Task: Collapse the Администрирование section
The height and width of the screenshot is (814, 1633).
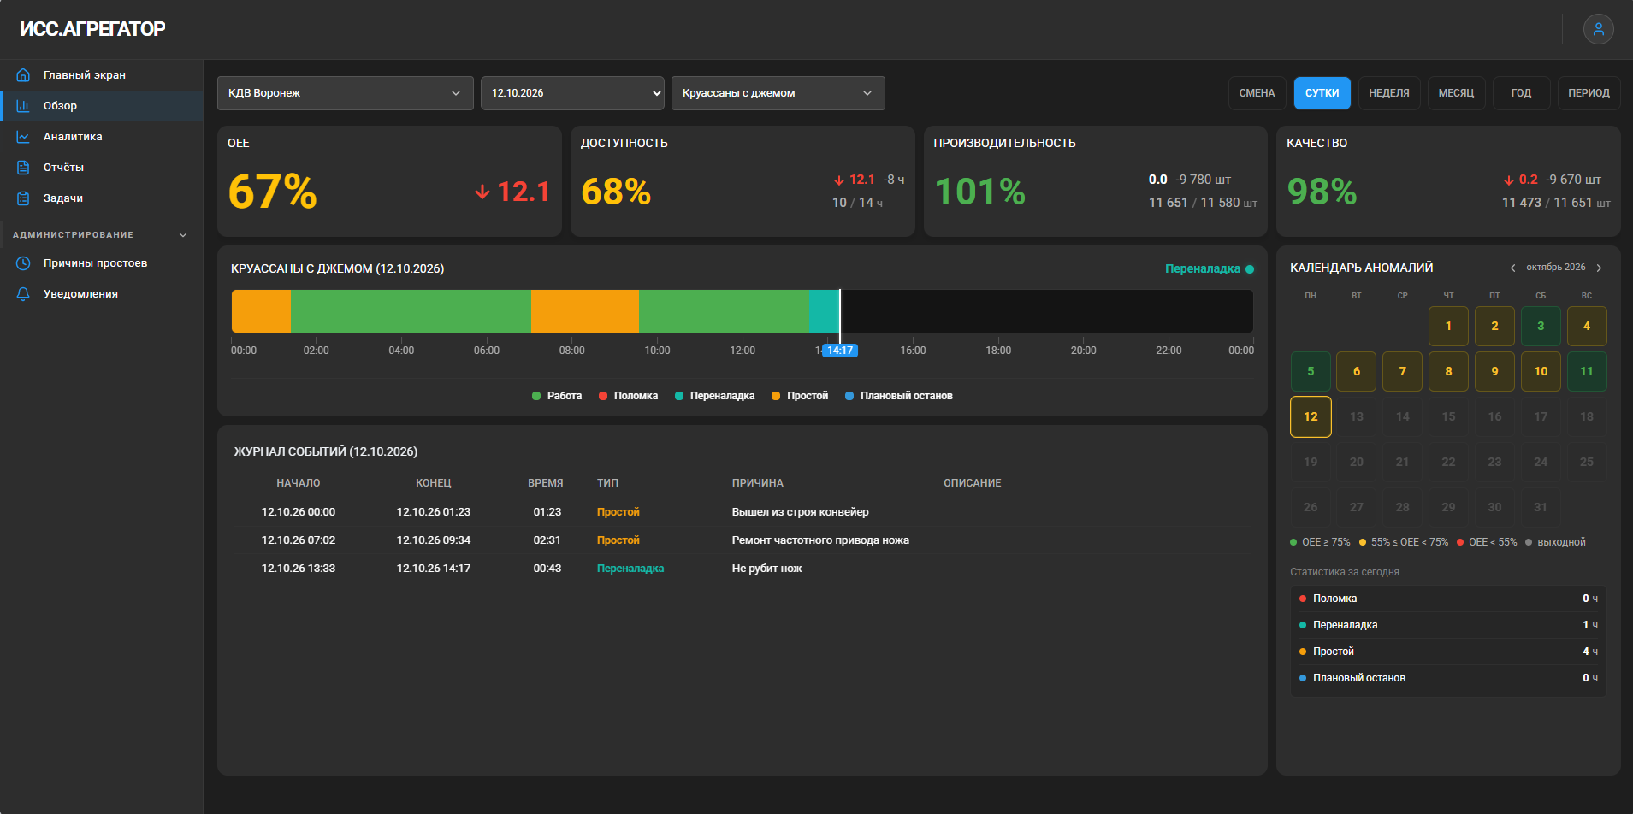Action: [100, 234]
